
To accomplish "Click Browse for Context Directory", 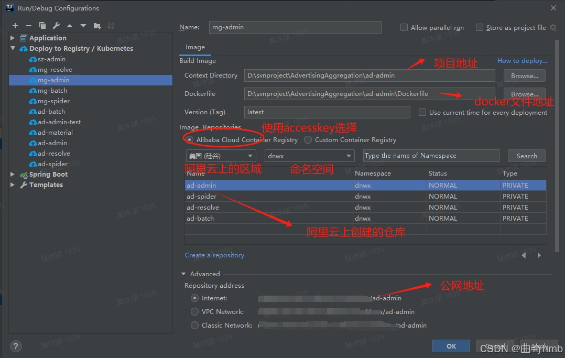I will [x=524, y=75].
